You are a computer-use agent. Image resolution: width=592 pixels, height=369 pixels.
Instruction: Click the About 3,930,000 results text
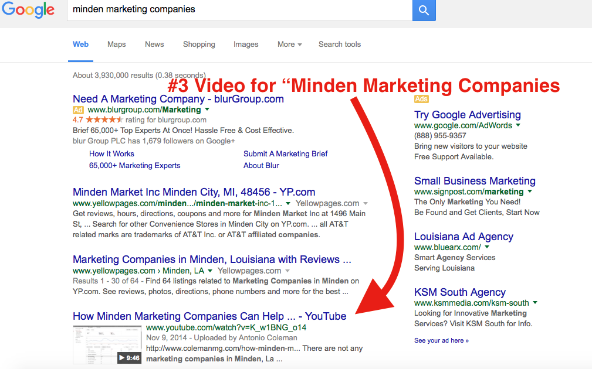point(139,76)
